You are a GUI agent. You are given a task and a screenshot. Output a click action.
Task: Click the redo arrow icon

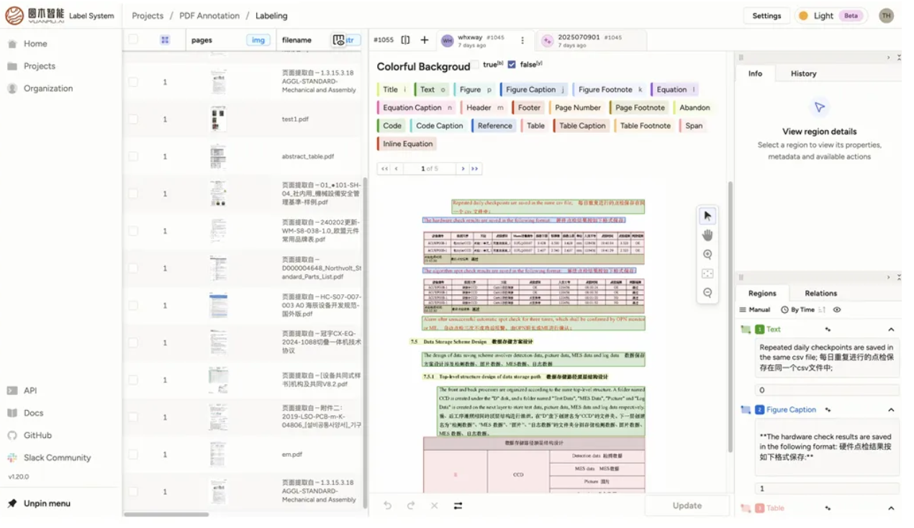tap(411, 506)
